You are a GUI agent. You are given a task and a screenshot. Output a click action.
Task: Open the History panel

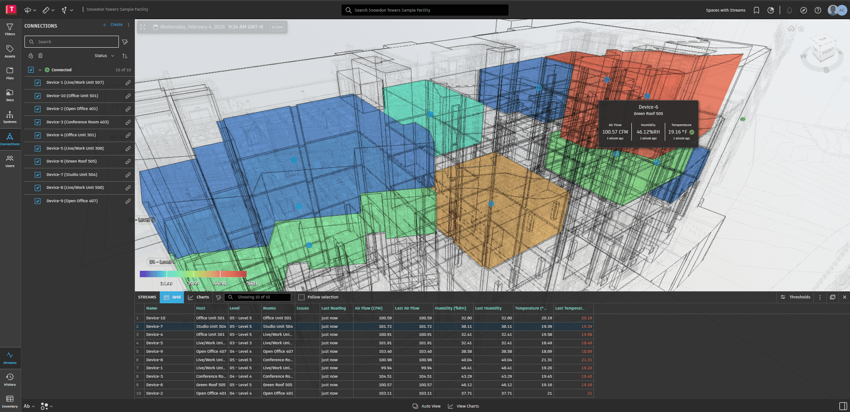10,379
